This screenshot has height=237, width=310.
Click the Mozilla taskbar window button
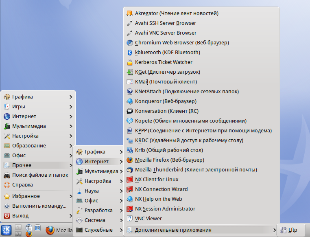coord(59,230)
